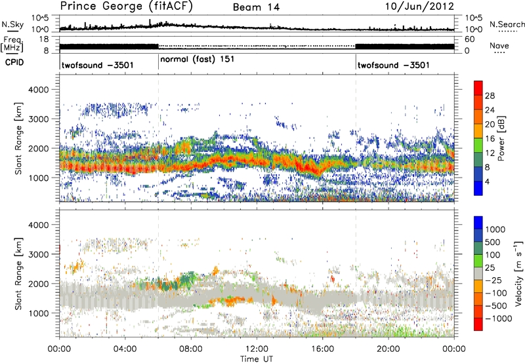Click the black frequency band before 06:00

click(x=109, y=47)
